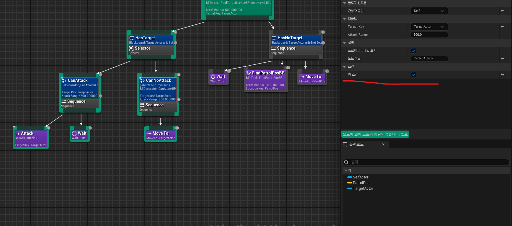512x226 pixels.
Task: Select the TargetActor blackboard key
Action: tap(363, 188)
